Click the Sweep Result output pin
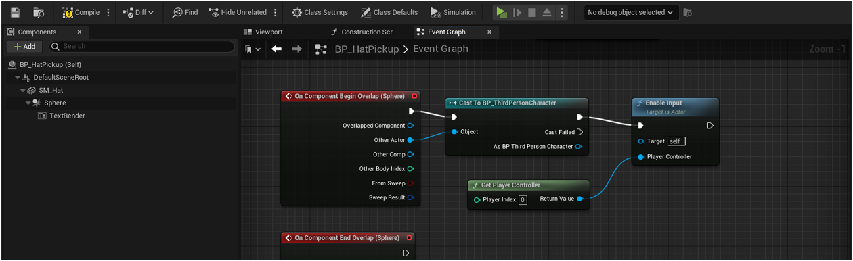 point(411,197)
